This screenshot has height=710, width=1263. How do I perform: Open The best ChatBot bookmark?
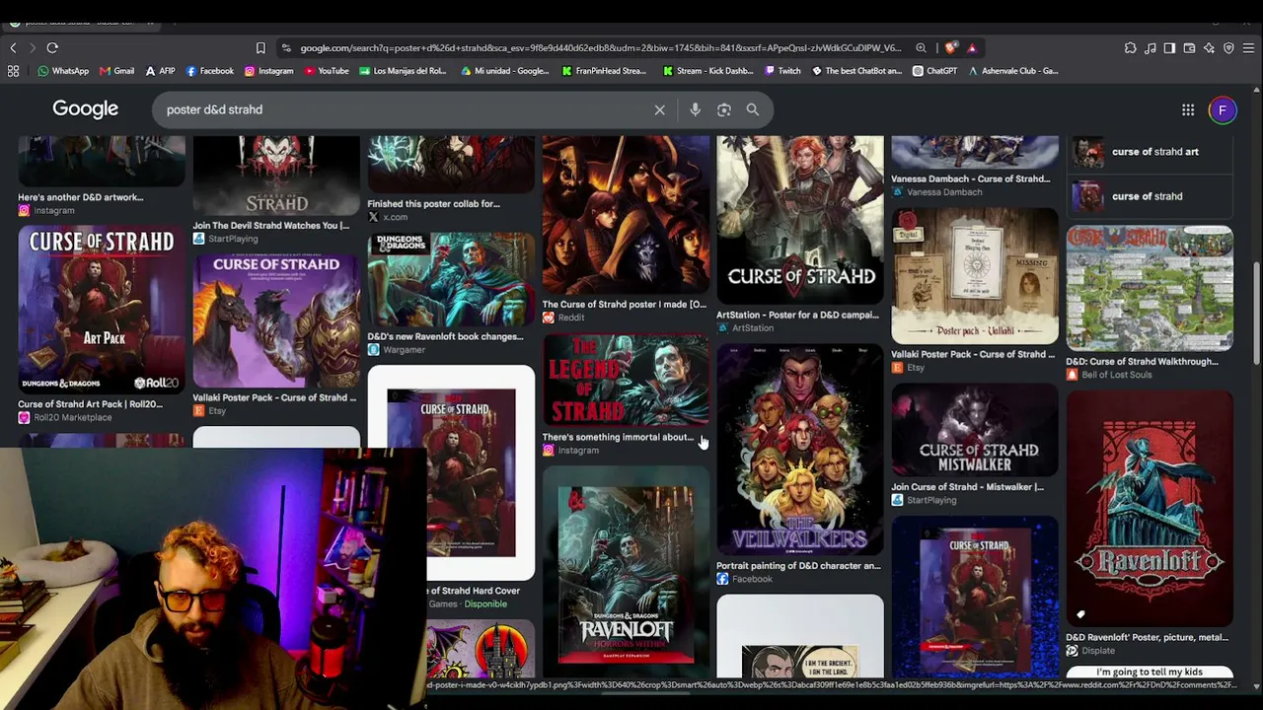[856, 71]
